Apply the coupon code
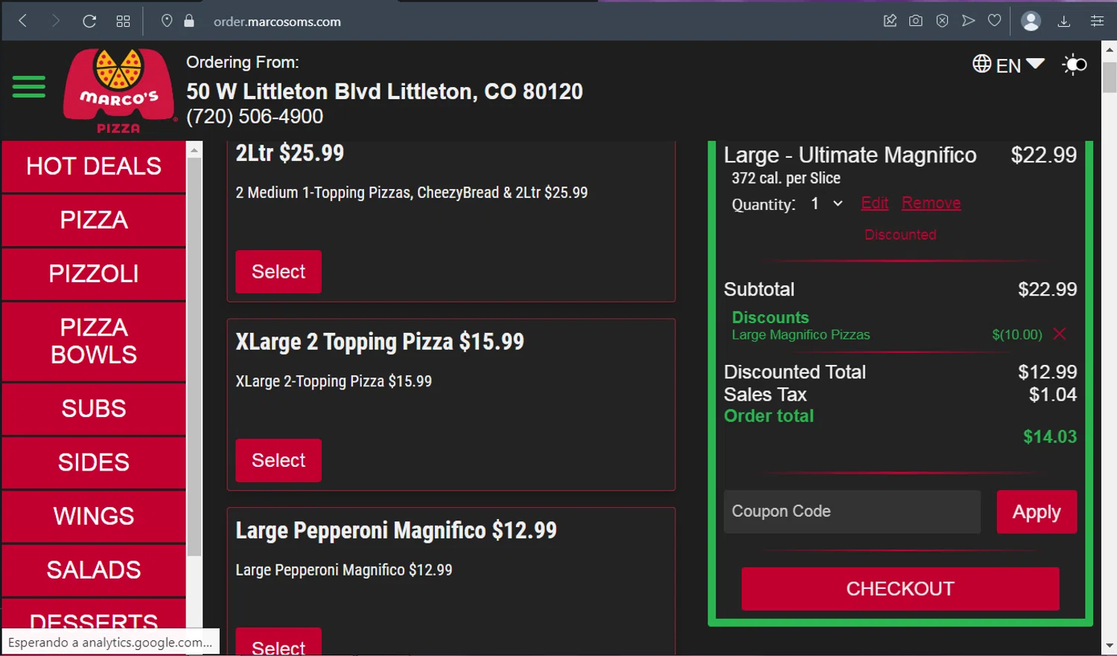1117x656 pixels. [x=1037, y=512]
